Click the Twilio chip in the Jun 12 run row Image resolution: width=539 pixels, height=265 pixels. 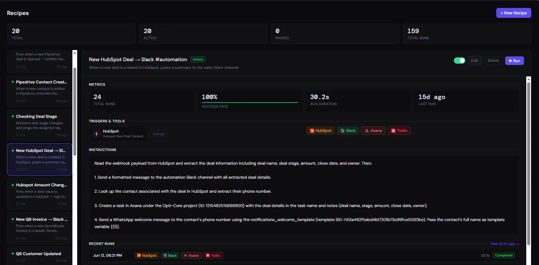coord(213,255)
